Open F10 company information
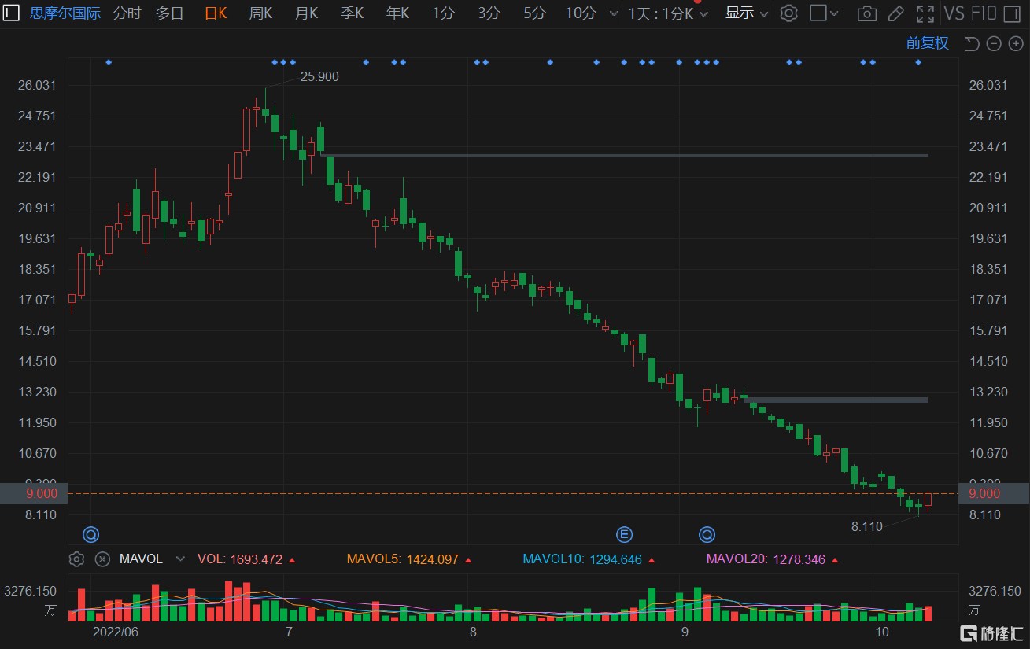 [984, 13]
